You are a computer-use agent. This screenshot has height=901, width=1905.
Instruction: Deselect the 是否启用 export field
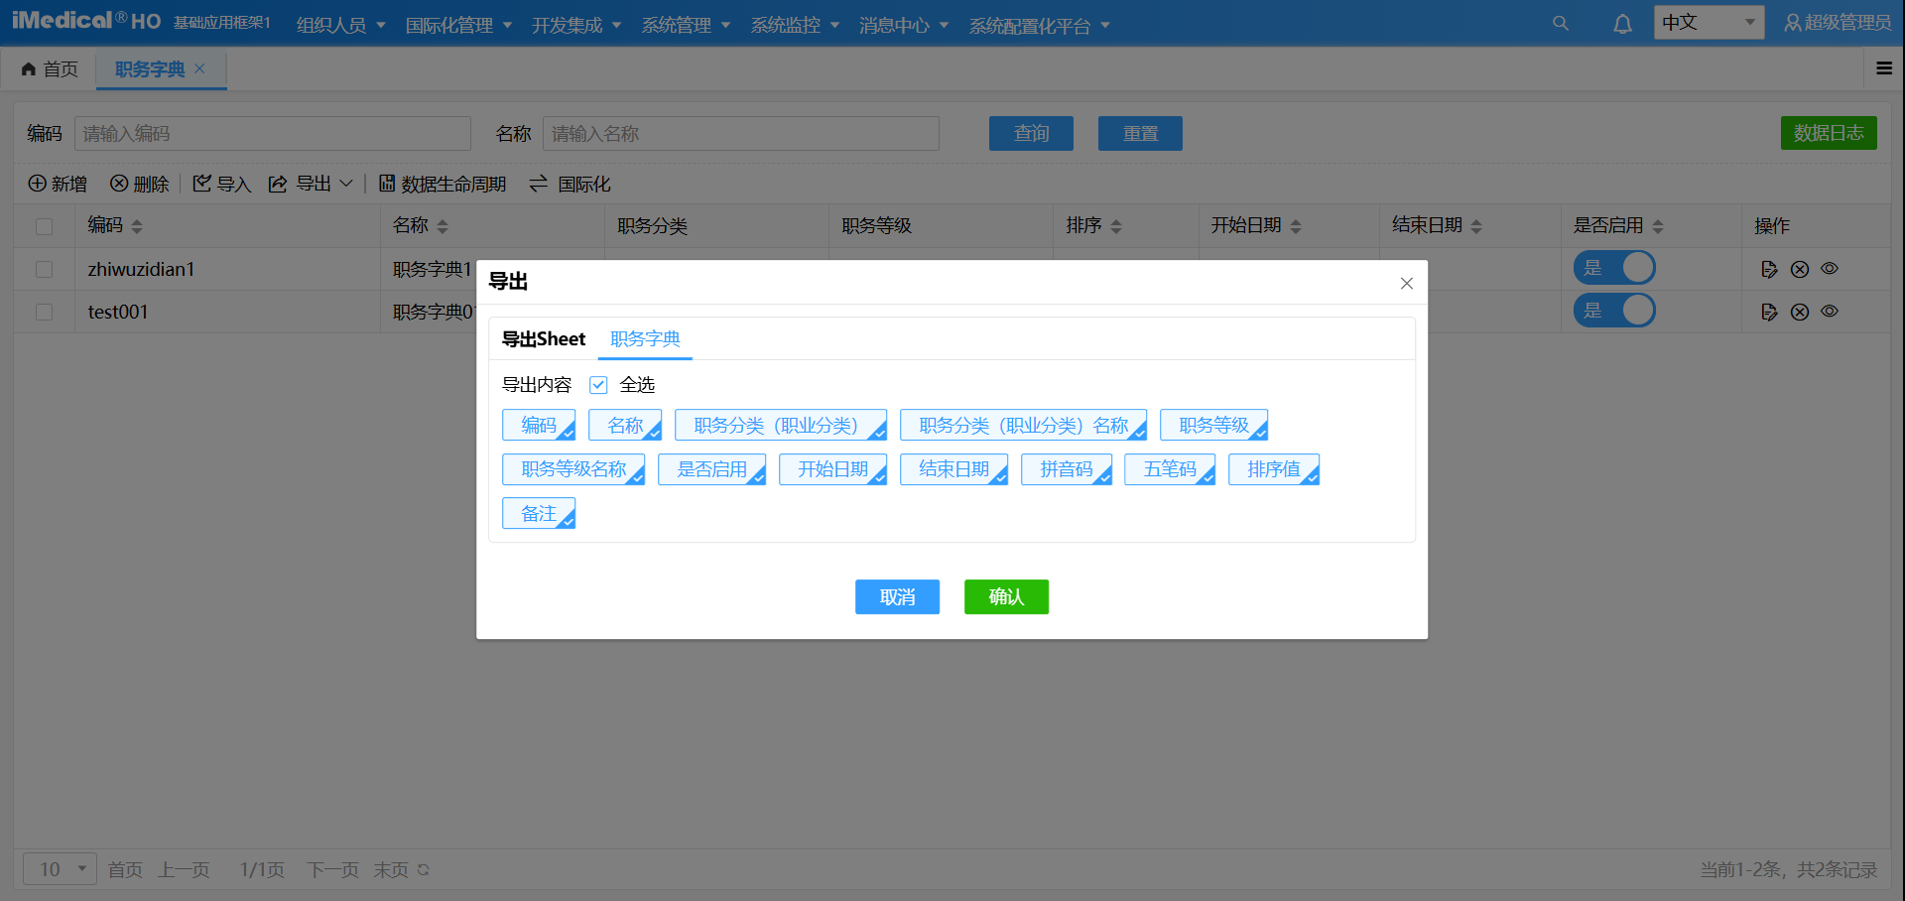tap(711, 469)
